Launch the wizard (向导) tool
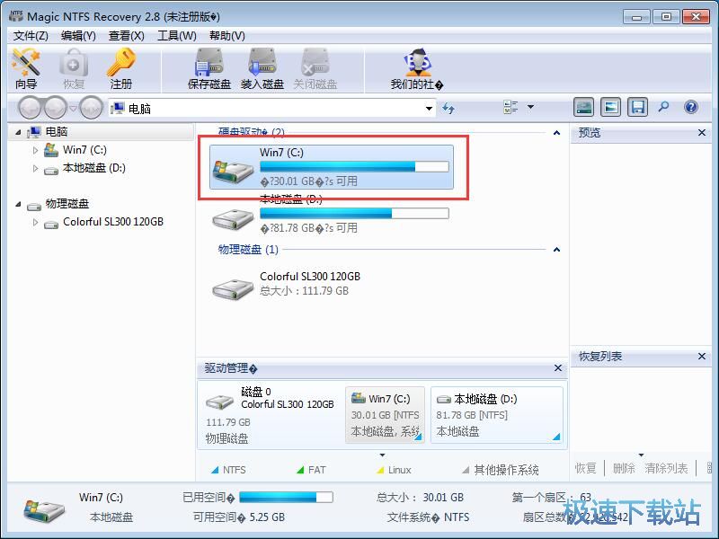Image resolution: width=719 pixels, height=539 pixels. pyautogui.click(x=26, y=69)
